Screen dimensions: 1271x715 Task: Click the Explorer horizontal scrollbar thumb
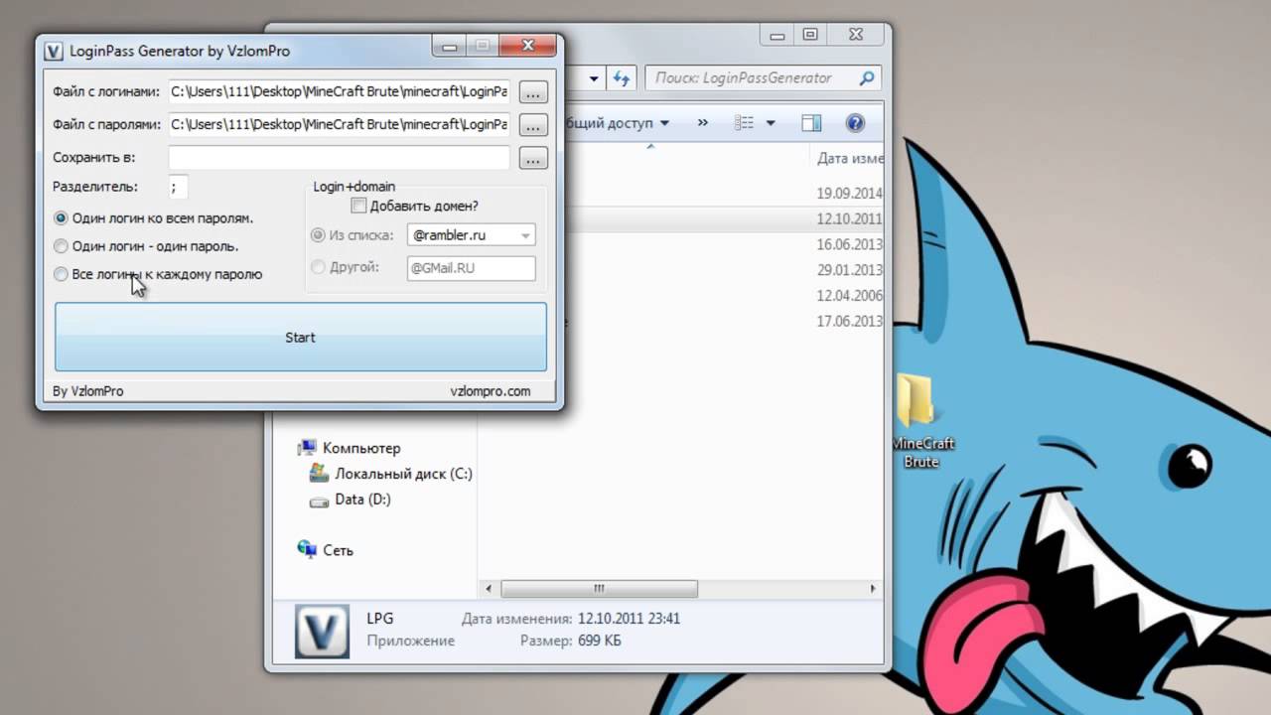[599, 588]
